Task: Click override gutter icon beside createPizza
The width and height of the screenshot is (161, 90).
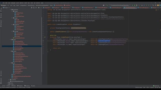Action: (x=45, y=37)
